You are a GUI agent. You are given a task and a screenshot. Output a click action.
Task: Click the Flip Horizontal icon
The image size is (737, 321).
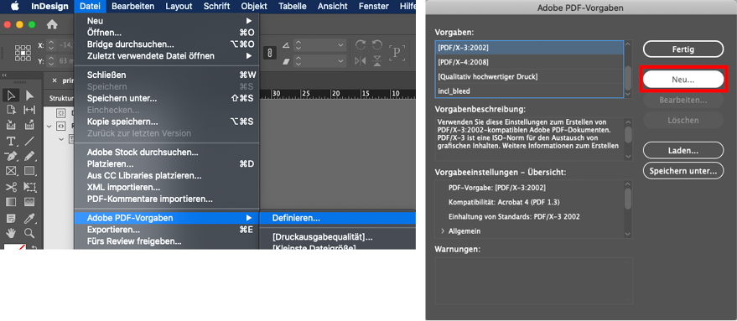point(361,60)
